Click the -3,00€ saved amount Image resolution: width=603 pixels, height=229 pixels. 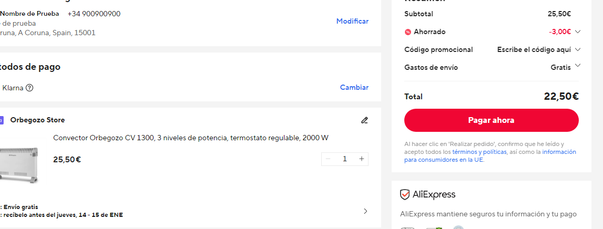coord(559,32)
